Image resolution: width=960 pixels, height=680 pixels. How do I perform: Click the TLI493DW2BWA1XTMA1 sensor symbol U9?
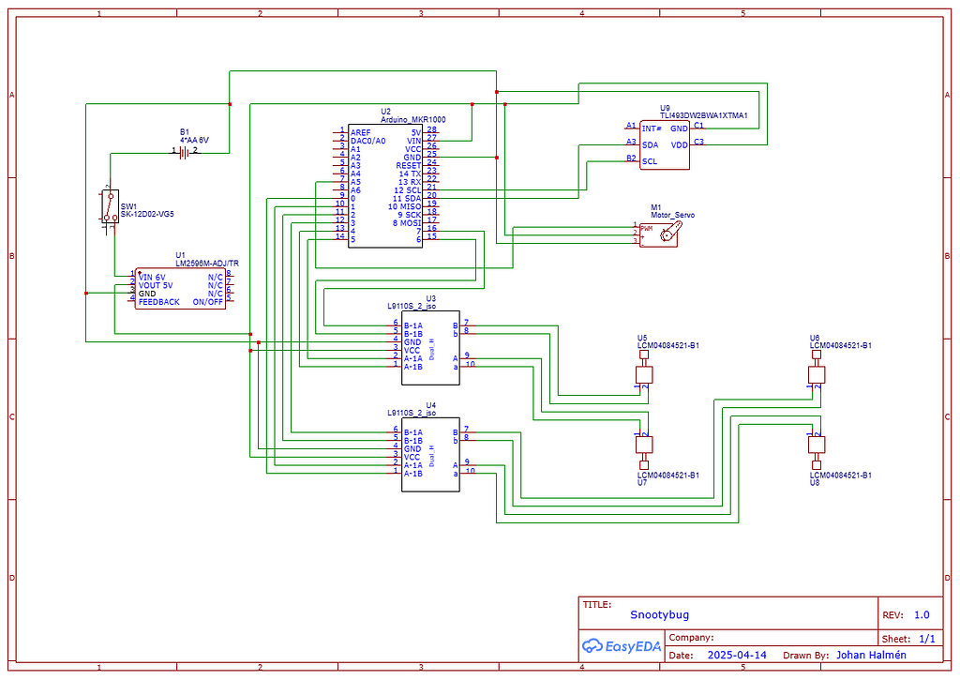[663, 144]
